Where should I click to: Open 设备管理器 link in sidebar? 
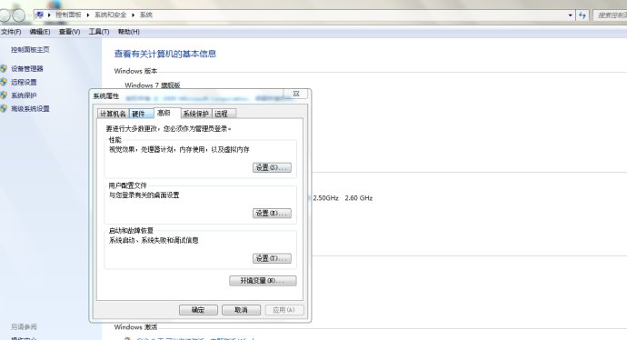26,69
